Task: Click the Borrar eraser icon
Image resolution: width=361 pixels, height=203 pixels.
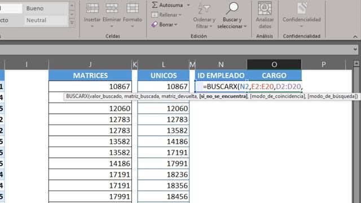Action: coord(155,24)
